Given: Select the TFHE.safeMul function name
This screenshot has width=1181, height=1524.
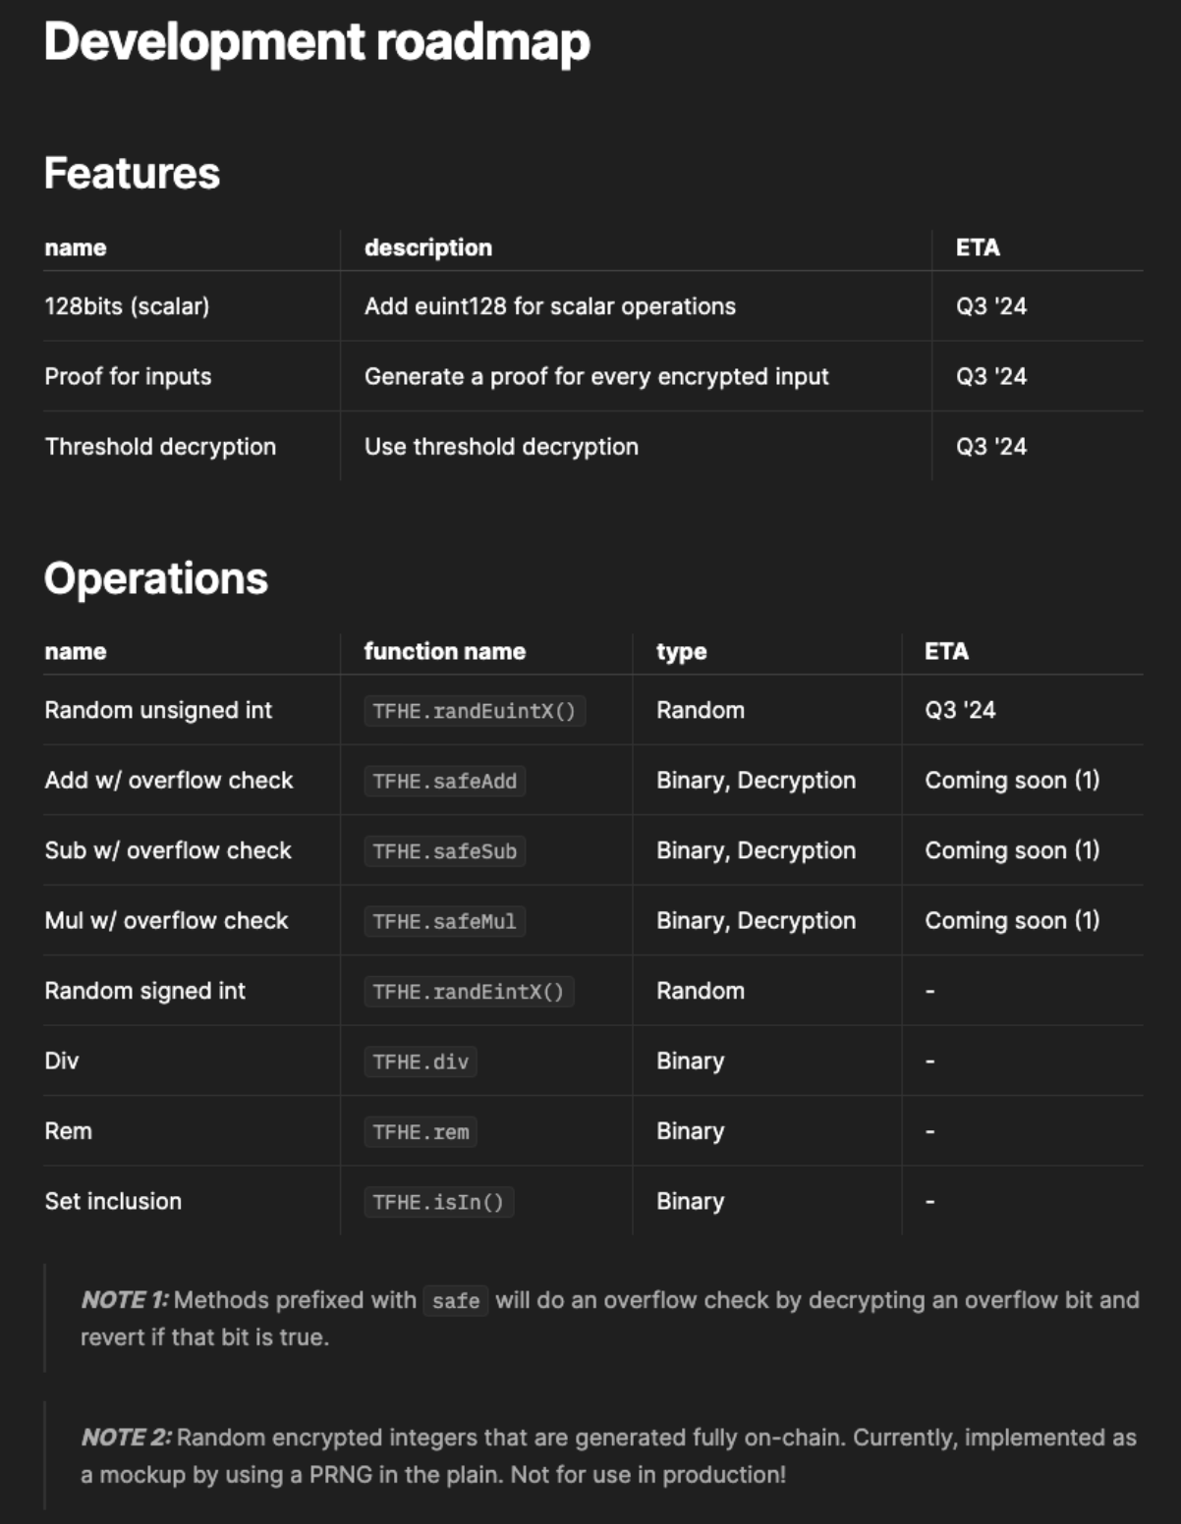Looking at the screenshot, I should (x=444, y=922).
